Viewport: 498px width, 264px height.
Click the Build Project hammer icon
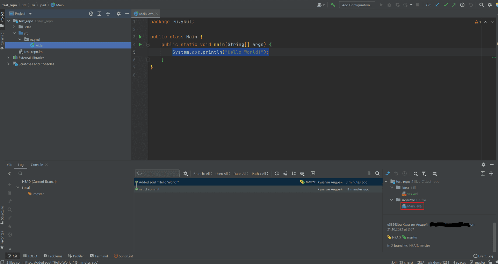pos(333,5)
